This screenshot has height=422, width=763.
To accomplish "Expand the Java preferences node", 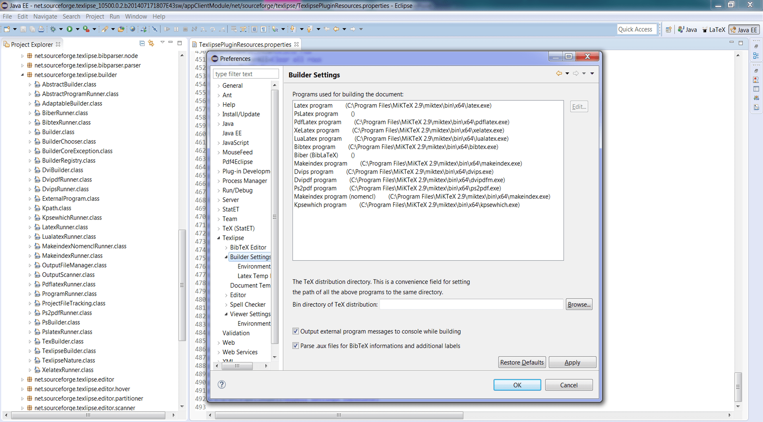I will pos(219,124).
